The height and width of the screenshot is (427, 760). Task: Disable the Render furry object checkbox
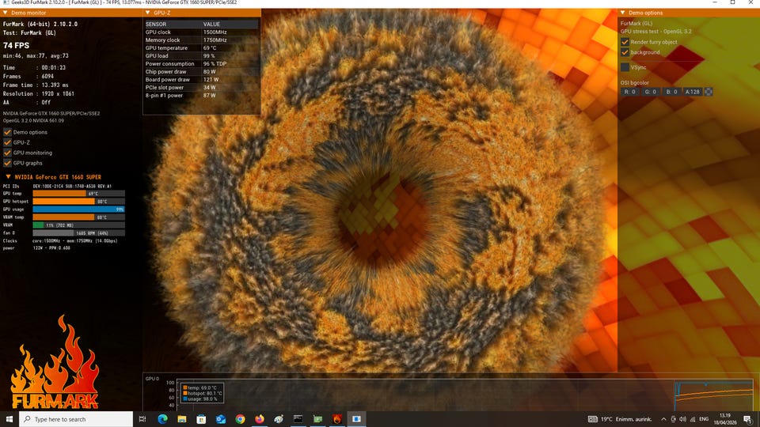tap(625, 42)
